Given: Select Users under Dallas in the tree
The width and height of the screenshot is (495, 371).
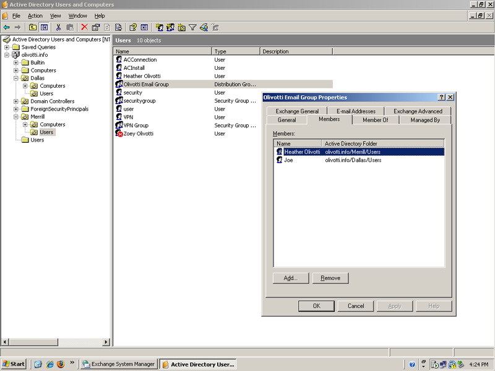Looking at the screenshot, I should point(46,94).
